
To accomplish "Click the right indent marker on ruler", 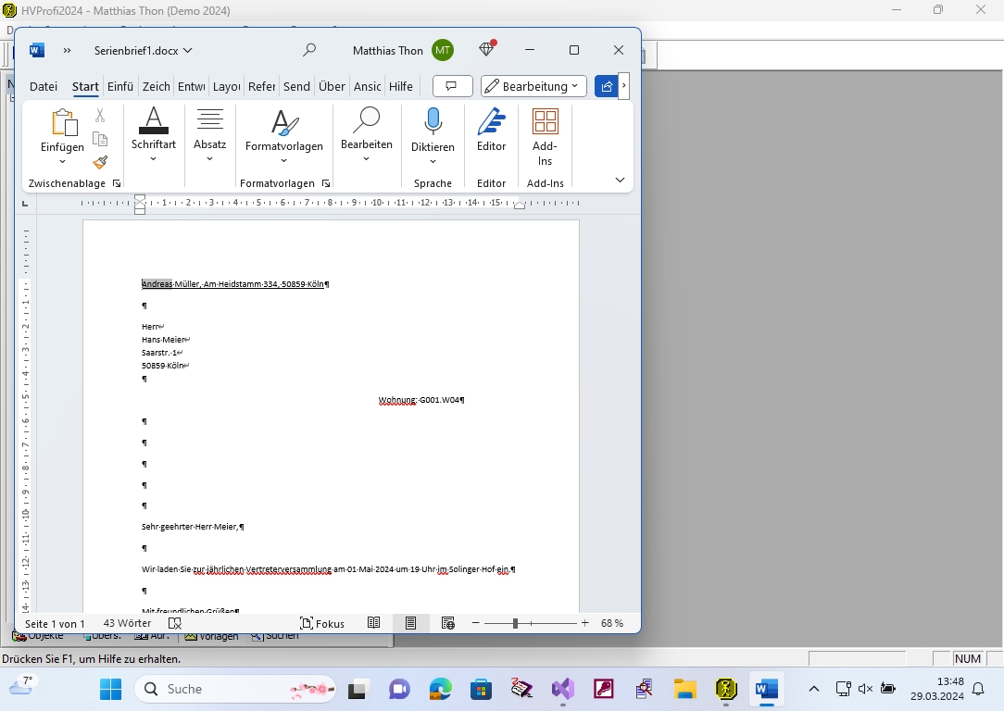I will 520,206.
